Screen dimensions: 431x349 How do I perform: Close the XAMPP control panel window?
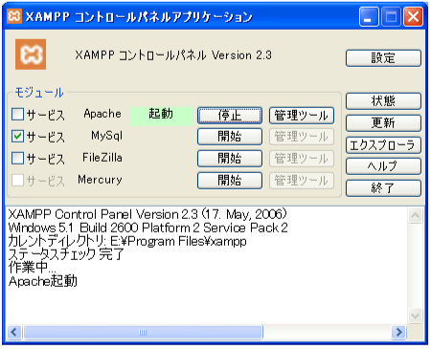pyautogui.click(x=413, y=16)
